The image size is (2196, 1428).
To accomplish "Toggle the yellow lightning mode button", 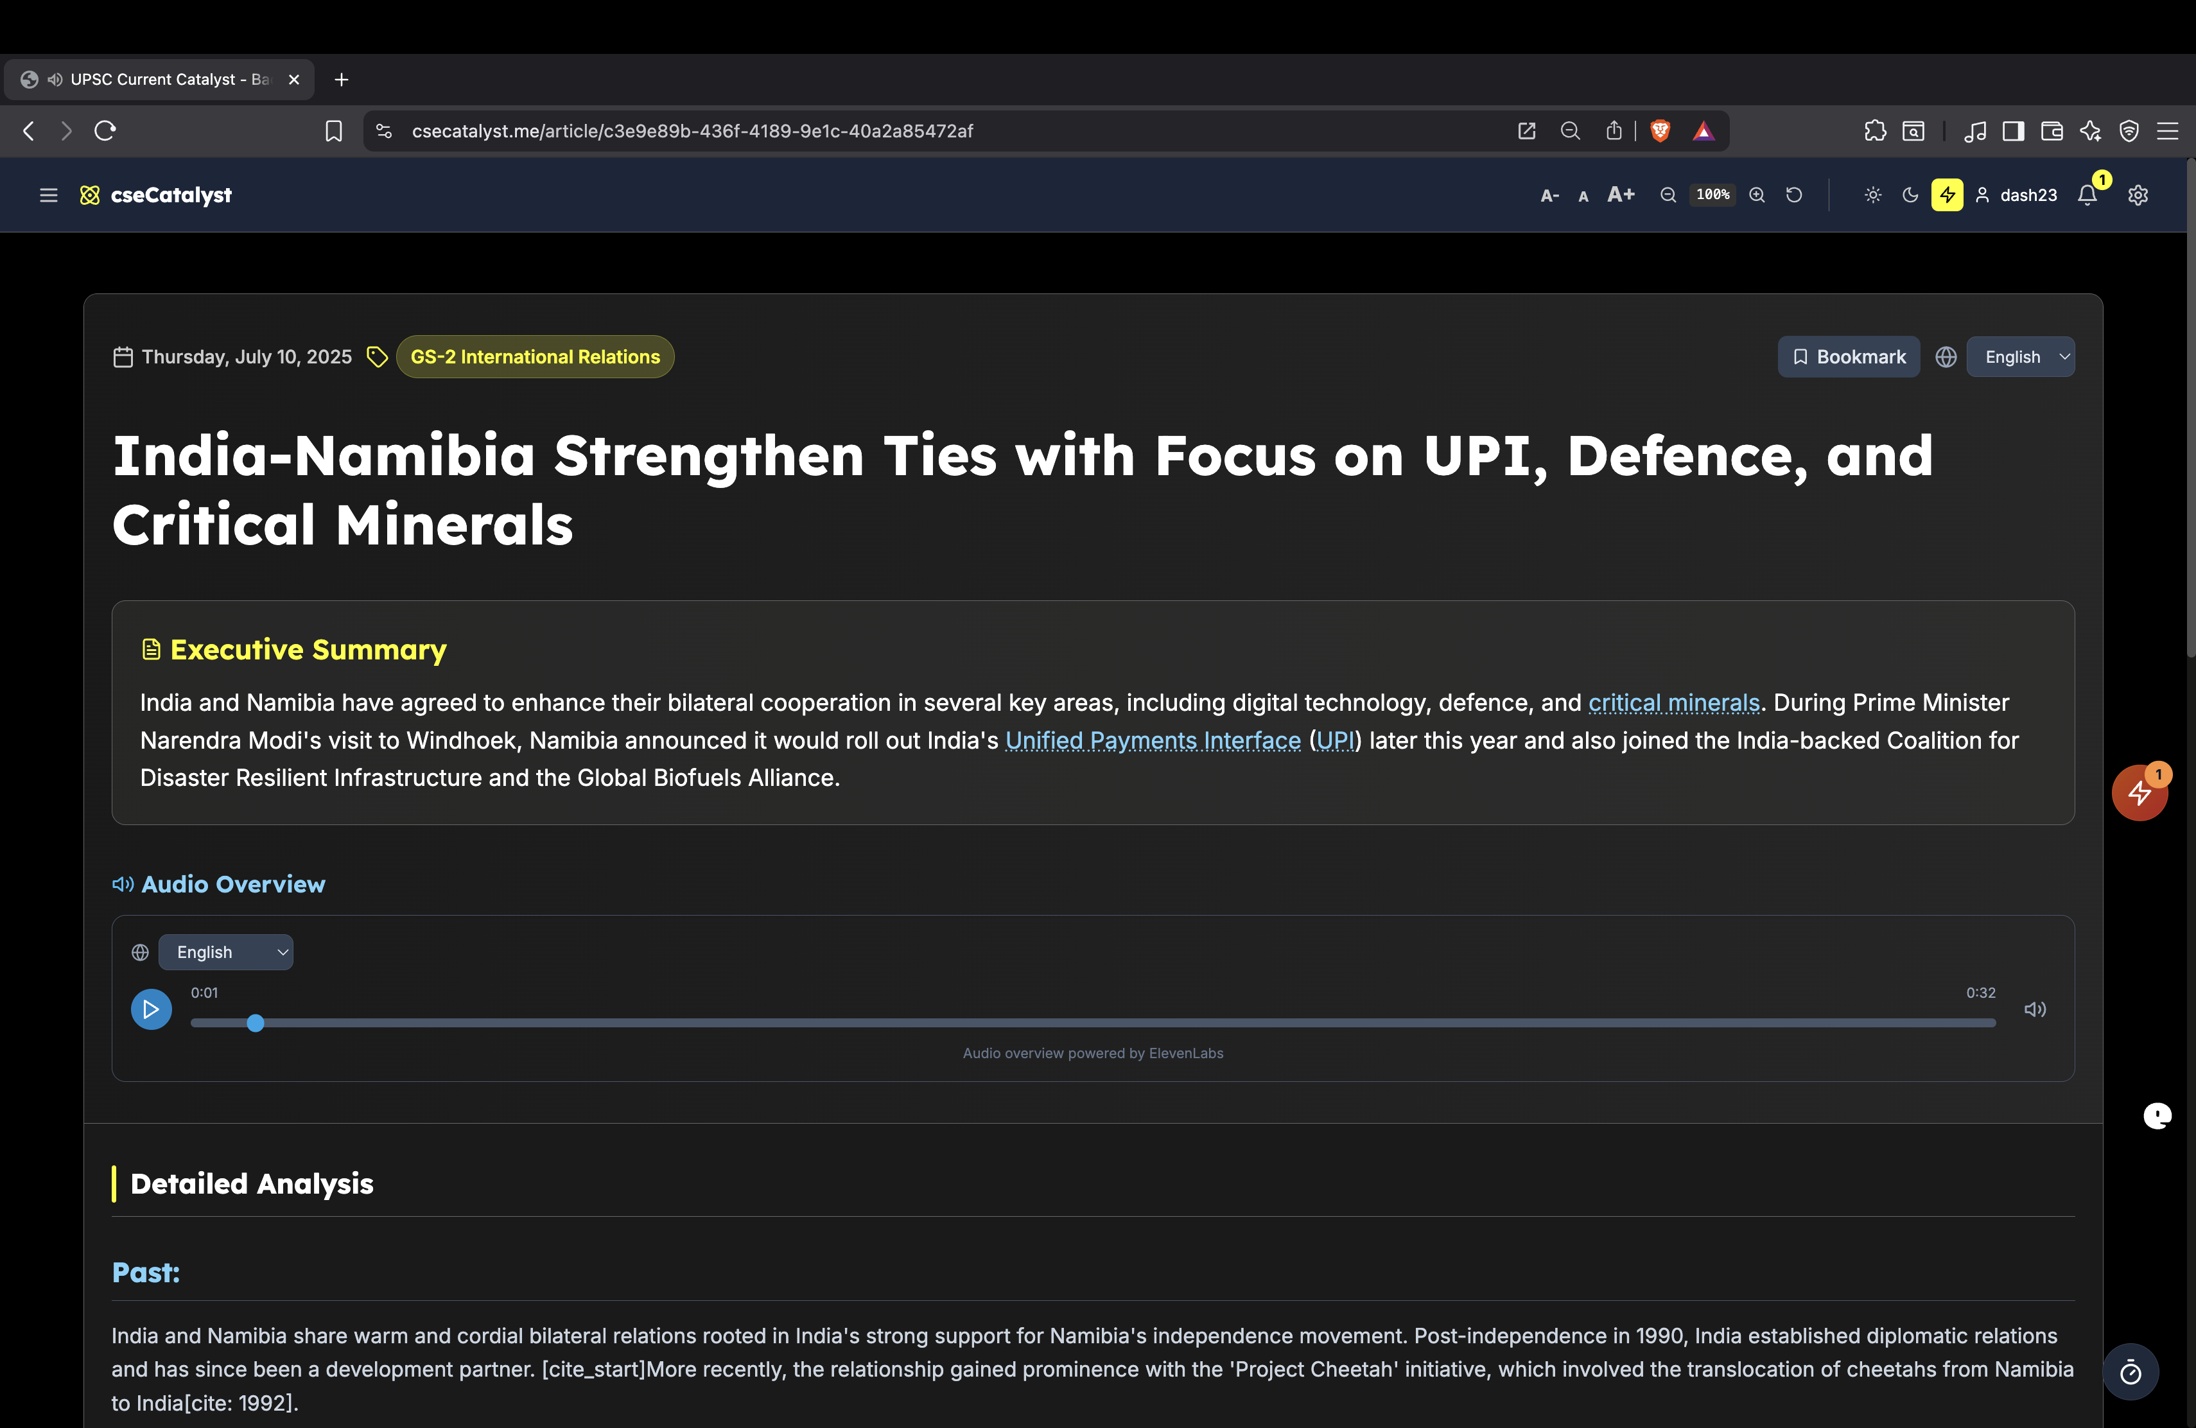I will pyautogui.click(x=1947, y=195).
